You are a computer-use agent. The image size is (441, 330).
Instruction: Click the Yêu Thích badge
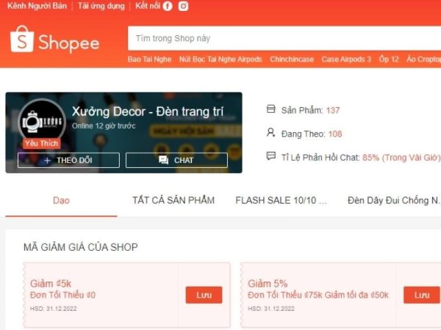(41, 144)
